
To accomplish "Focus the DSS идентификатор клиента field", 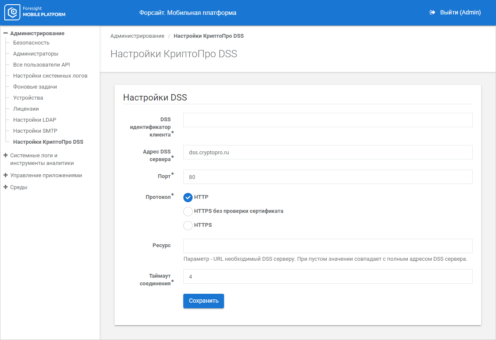I will click(328, 120).
